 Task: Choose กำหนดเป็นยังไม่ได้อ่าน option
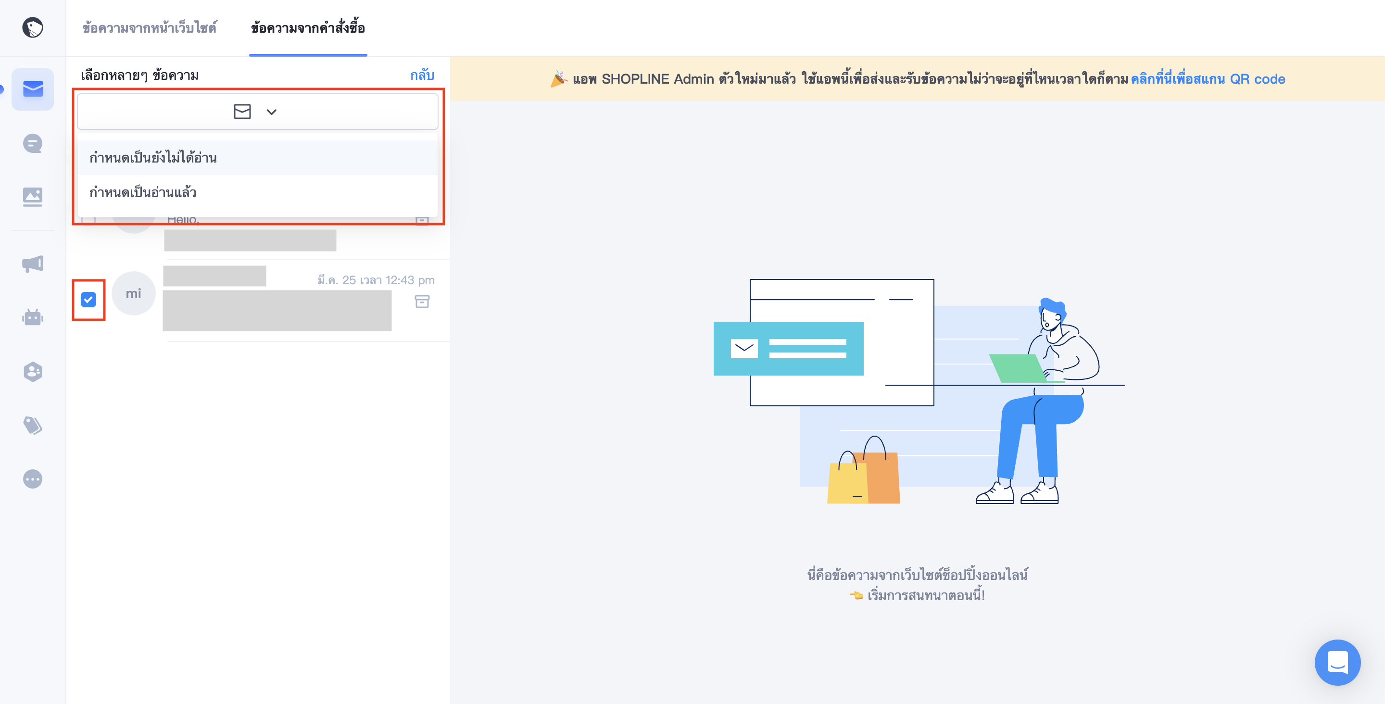[258, 158]
